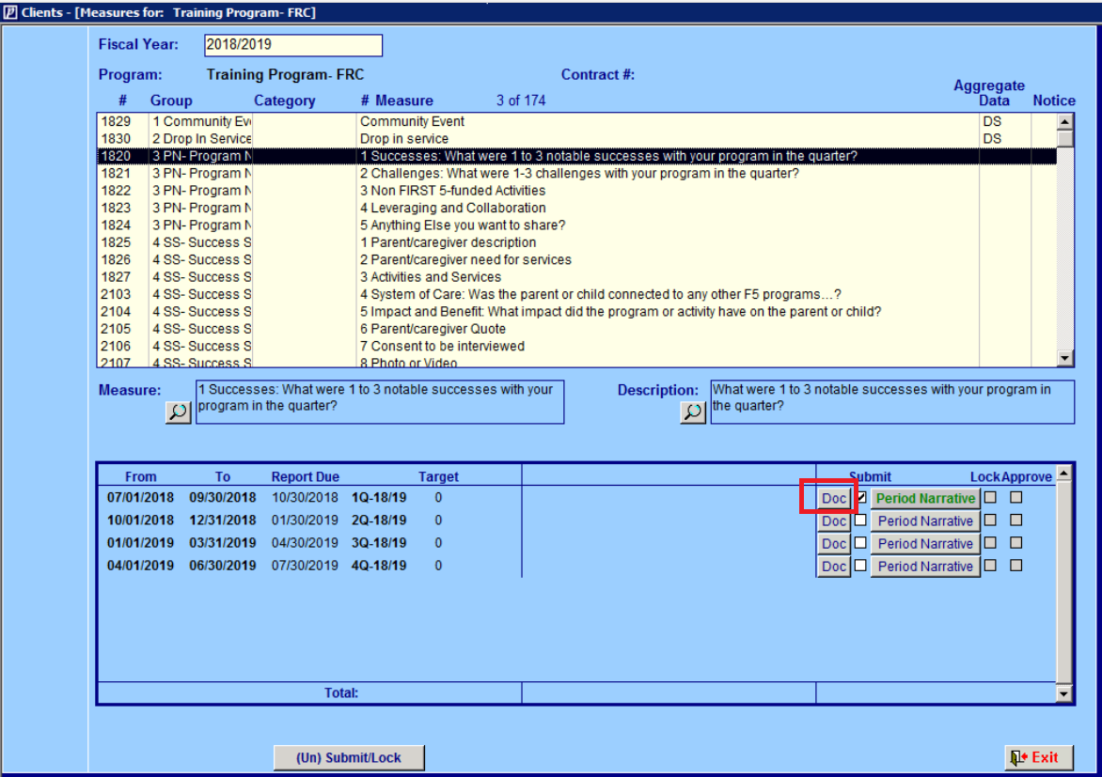Check Submit checkbox for 3Q-18/19 period
The height and width of the screenshot is (777, 1102).
coord(860,543)
